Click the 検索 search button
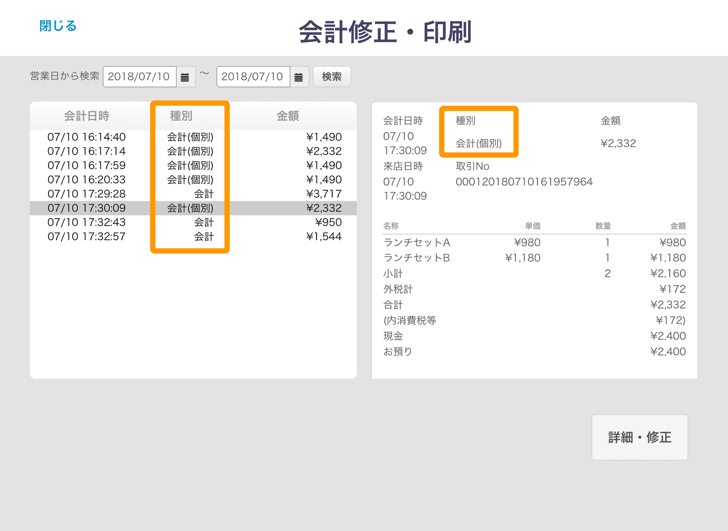 click(x=332, y=77)
